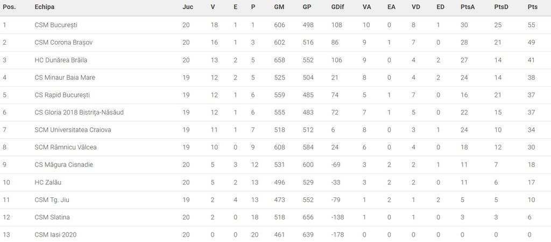551x242 pixels.
Task: Click CSM Iasi 2020 team name
Action: 56,234
